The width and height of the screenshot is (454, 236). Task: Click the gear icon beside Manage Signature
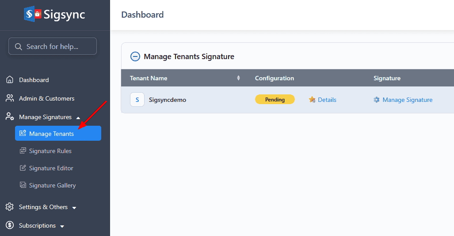pyautogui.click(x=377, y=100)
